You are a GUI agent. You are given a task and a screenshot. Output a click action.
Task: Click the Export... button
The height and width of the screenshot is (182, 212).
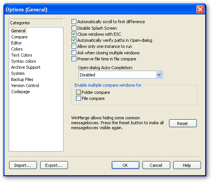click(x=54, y=165)
